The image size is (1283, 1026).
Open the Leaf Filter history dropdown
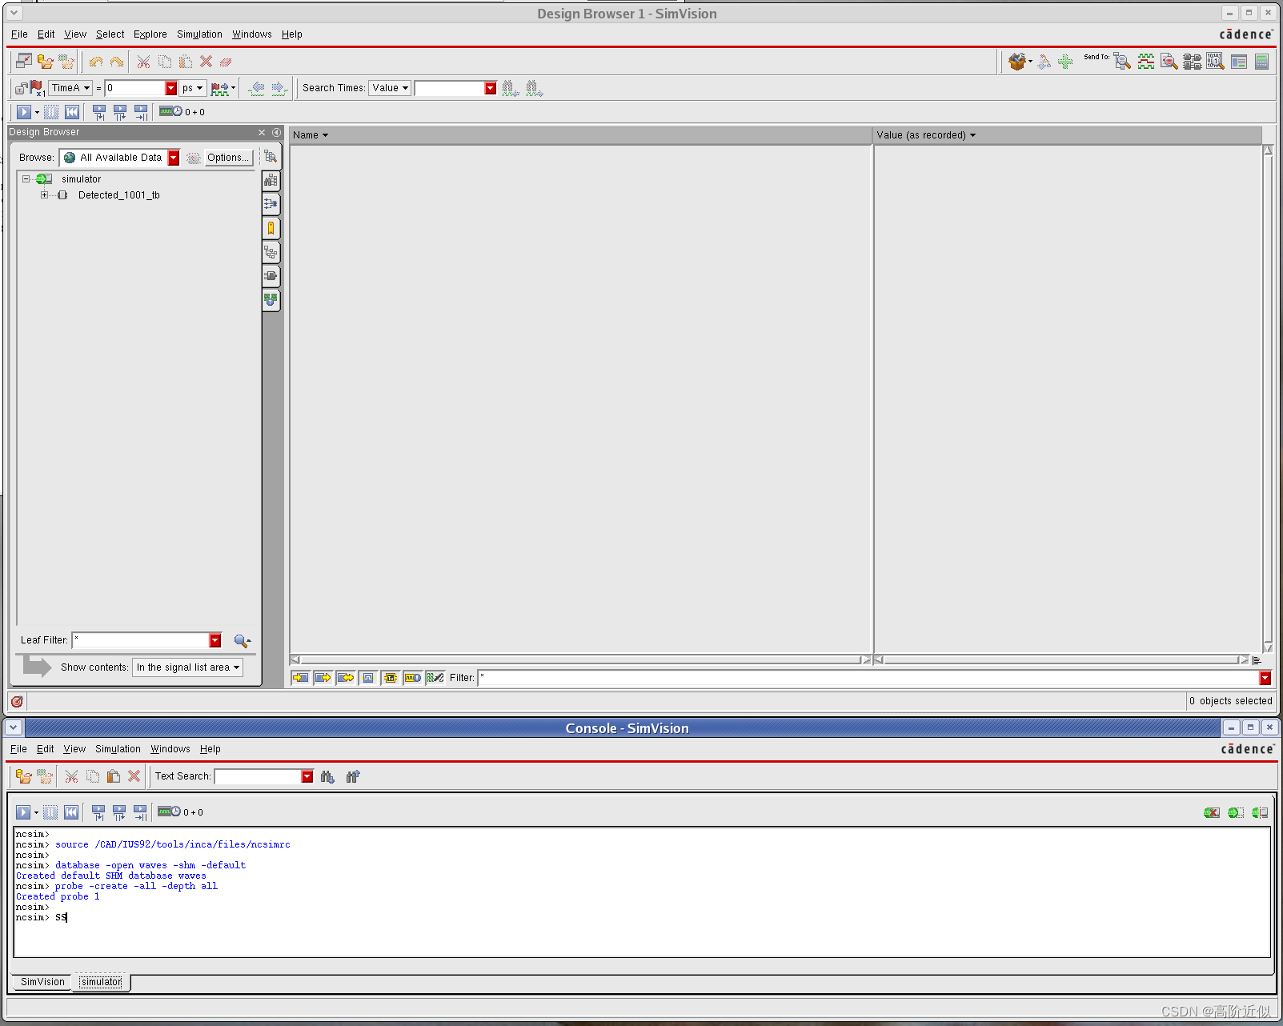click(215, 640)
